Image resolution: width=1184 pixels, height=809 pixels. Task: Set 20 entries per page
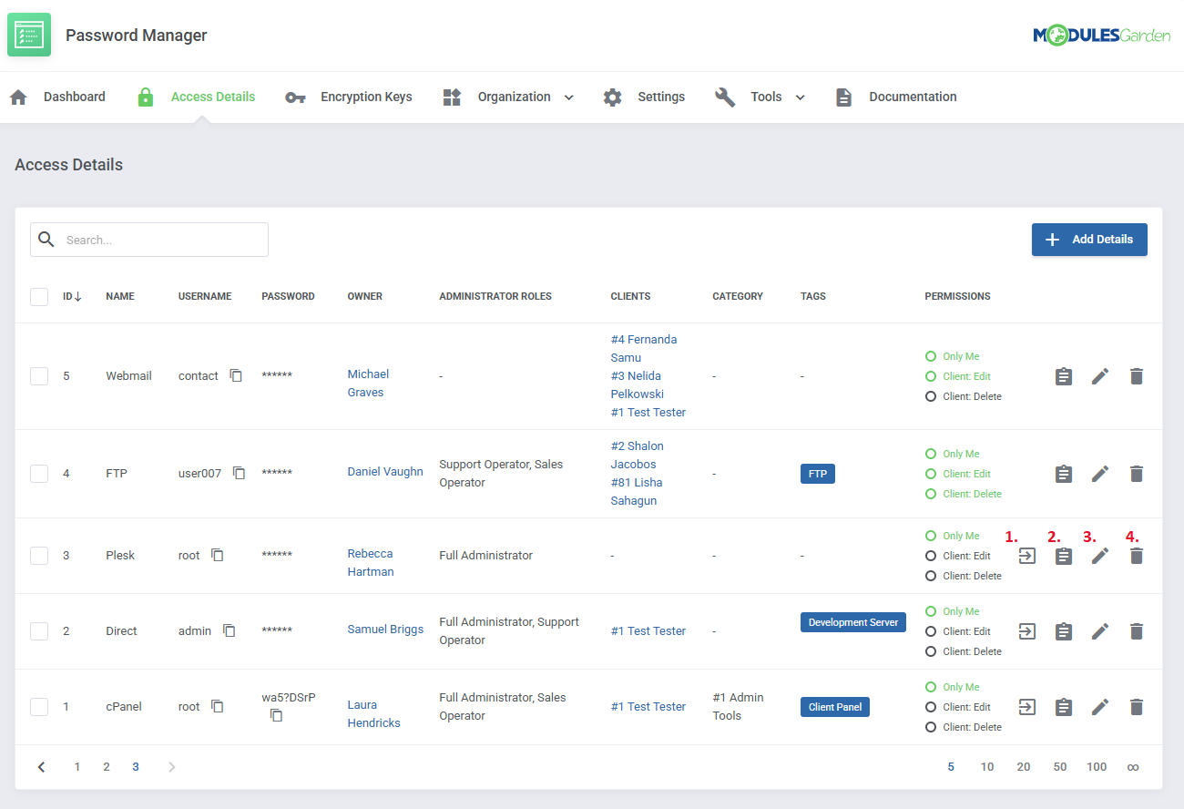pyautogui.click(x=1024, y=767)
